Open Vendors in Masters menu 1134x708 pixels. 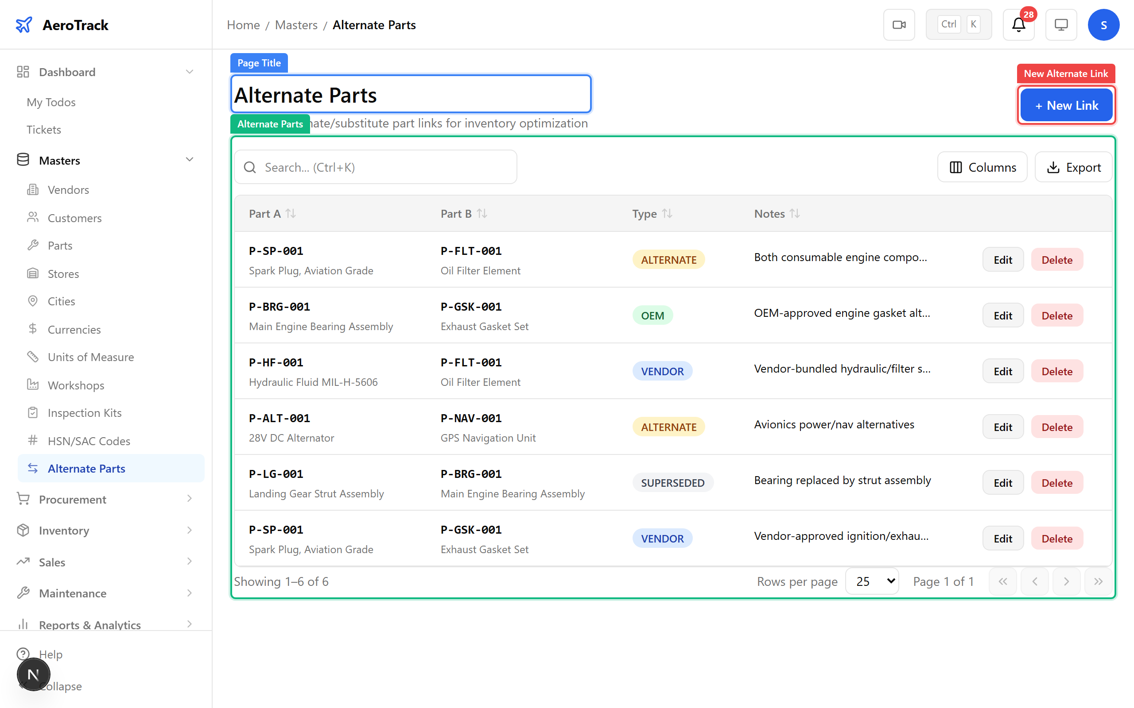[x=68, y=190]
